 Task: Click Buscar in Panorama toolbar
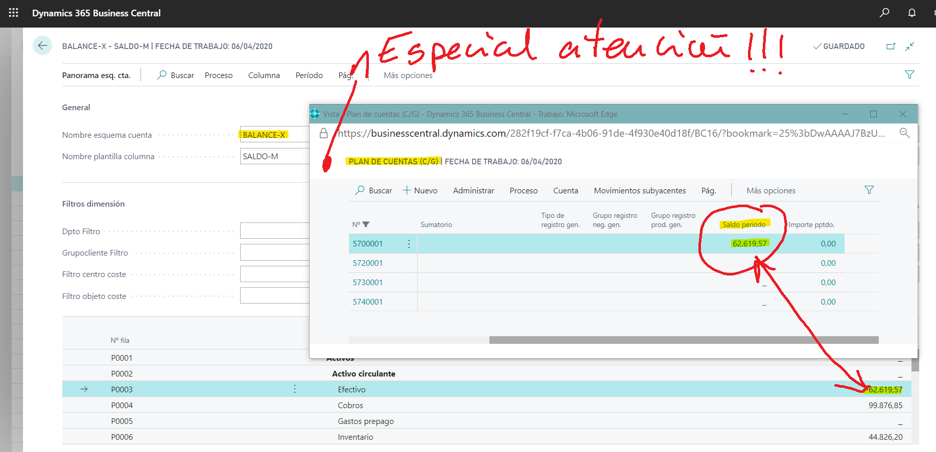[175, 75]
